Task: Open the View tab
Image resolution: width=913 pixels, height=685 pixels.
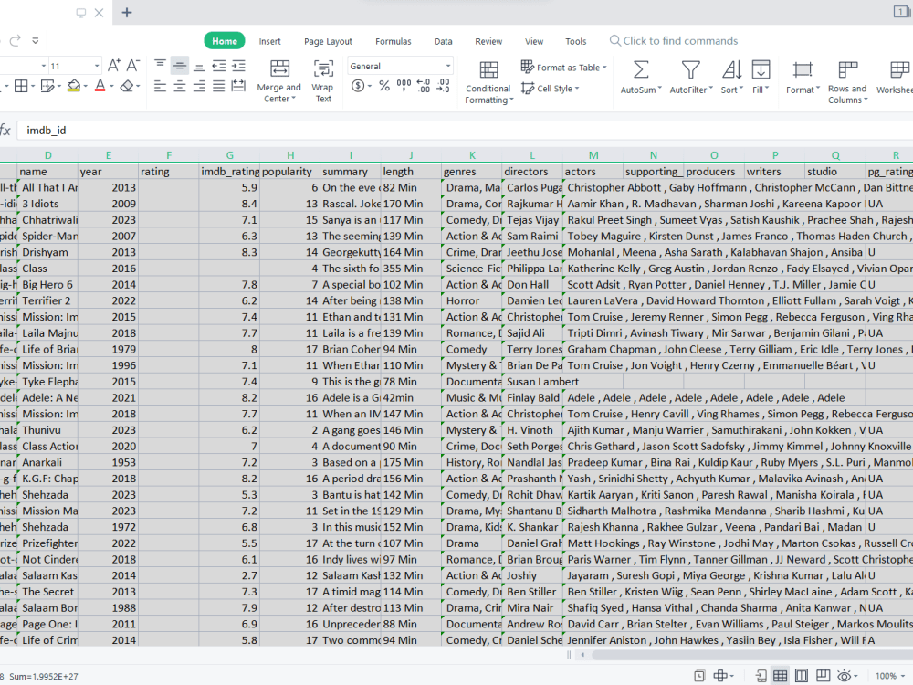Action: [x=534, y=41]
